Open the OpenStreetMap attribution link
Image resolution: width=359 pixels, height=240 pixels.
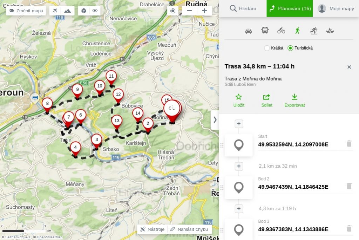pos(50,237)
